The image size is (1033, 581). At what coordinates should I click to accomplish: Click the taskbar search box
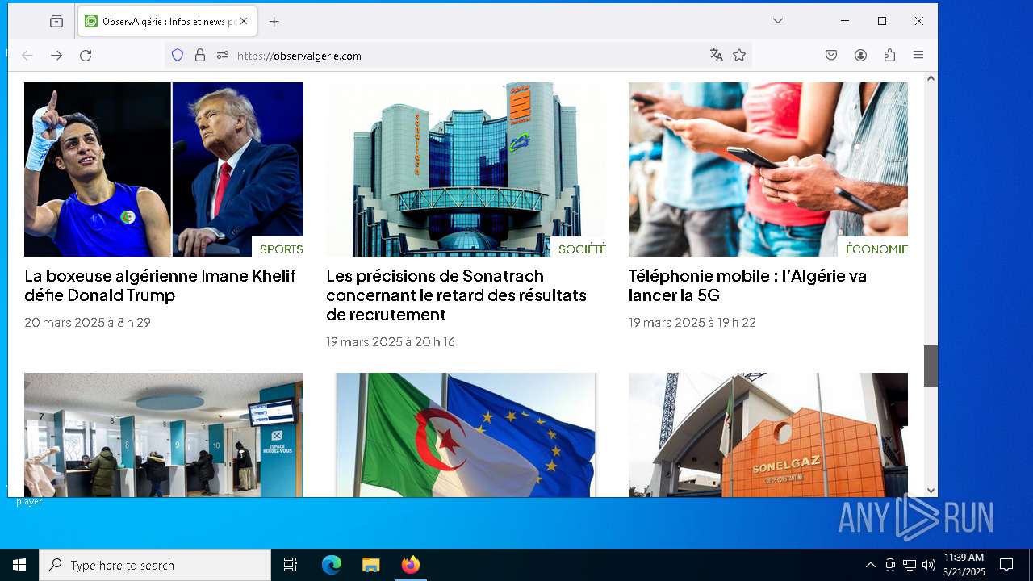click(155, 565)
